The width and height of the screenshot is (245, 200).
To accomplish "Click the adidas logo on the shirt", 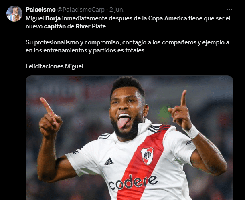I will tap(109, 161).
